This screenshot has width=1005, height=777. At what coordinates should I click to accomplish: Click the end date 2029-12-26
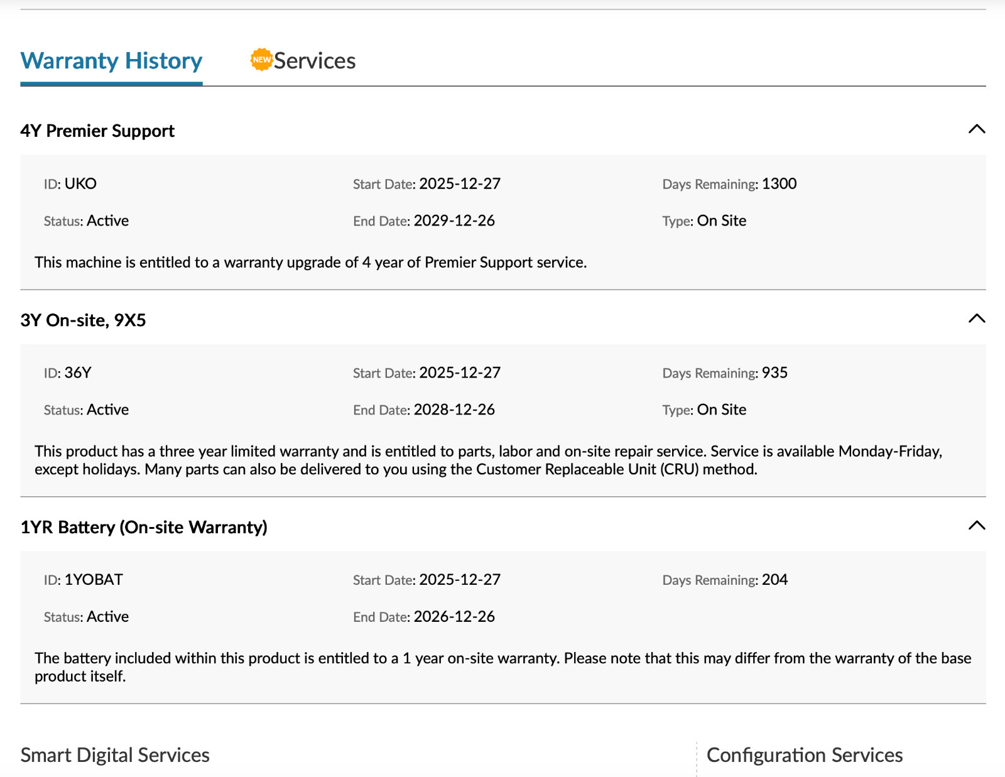tap(454, 220)
